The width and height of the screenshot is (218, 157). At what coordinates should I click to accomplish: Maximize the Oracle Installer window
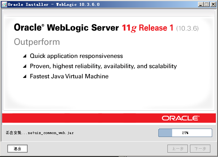[x=207, y=4]
